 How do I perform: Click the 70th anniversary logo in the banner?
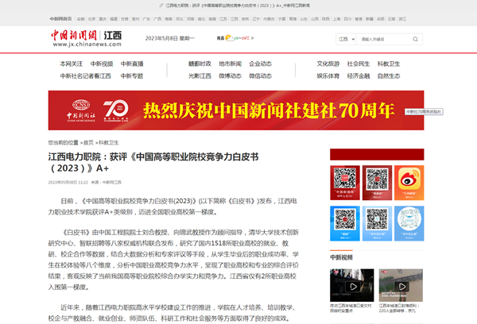pyautogui.click(x=115, y=110)
